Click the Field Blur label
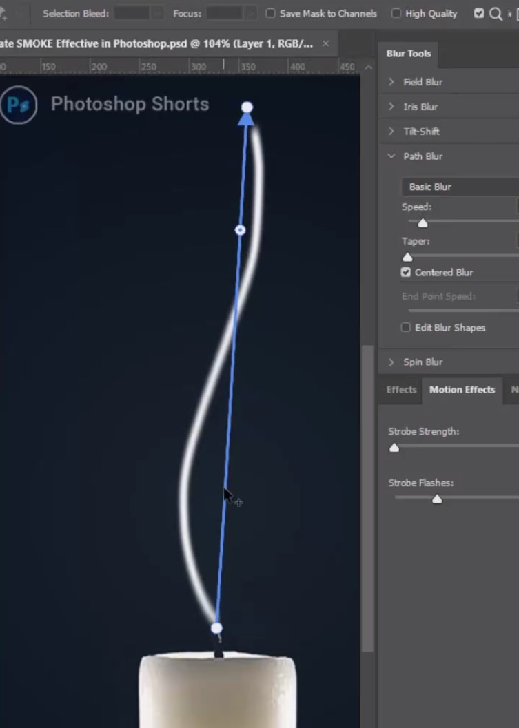 (423, 82)
